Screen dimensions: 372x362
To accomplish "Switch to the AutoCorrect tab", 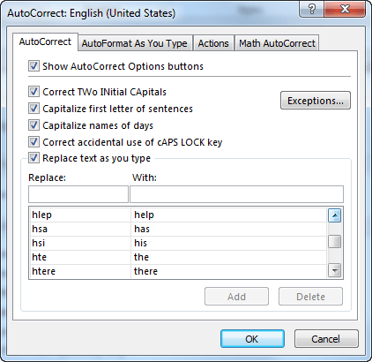I will tap(45, 42).
